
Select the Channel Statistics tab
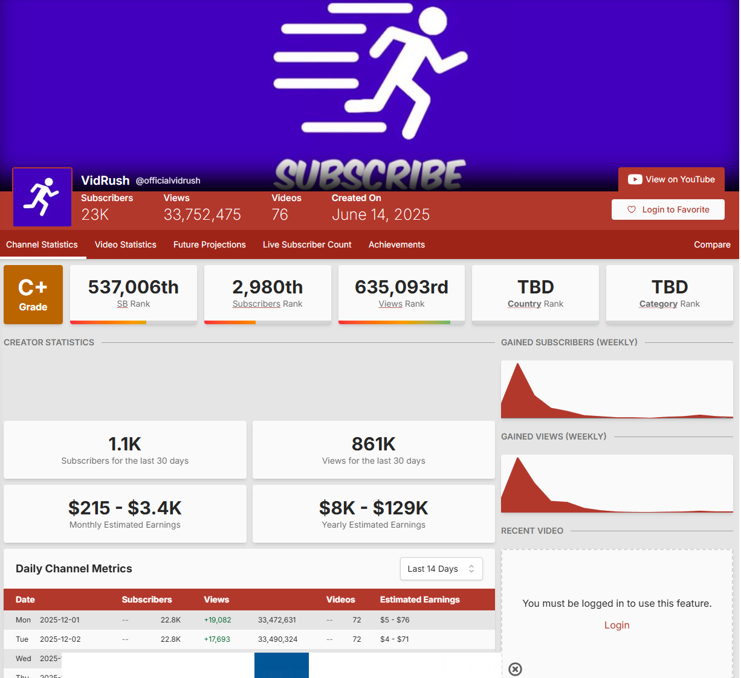(42, 245)
